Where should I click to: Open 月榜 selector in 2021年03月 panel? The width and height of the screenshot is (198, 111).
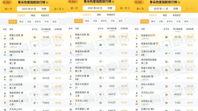click(x=176, y=9)
